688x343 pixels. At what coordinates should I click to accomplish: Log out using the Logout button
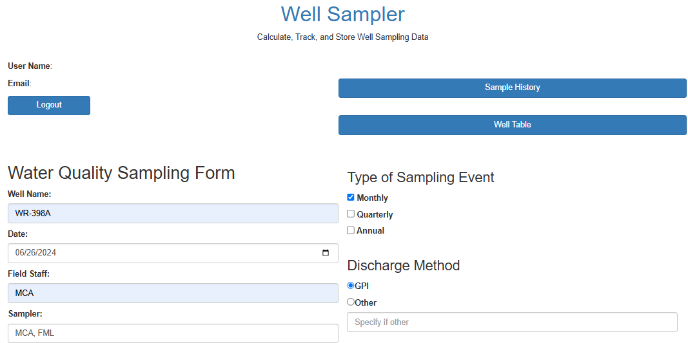(x=49, y=106)
